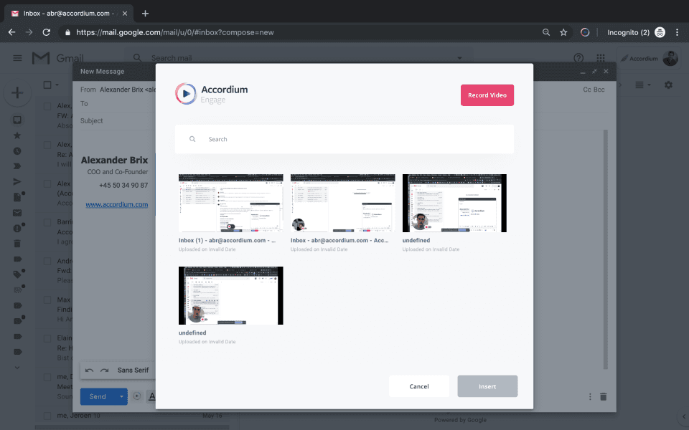Screen dimensions: 689x430
Task: Toggle the select-all checkbox in Gmail
Action: pos(47,85)
